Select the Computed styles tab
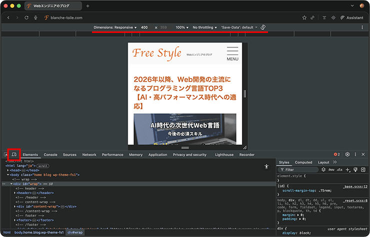Viewport: 370px width, 237px height. tap(303, 162)
